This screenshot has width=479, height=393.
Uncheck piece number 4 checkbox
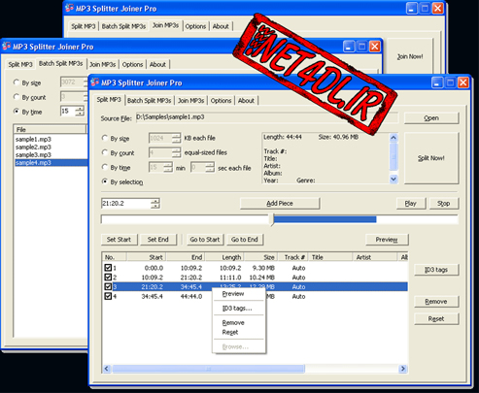tap(108, 296)
